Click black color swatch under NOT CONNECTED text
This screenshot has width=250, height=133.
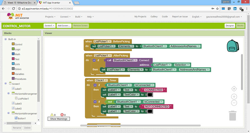click(x=150, y=111)
